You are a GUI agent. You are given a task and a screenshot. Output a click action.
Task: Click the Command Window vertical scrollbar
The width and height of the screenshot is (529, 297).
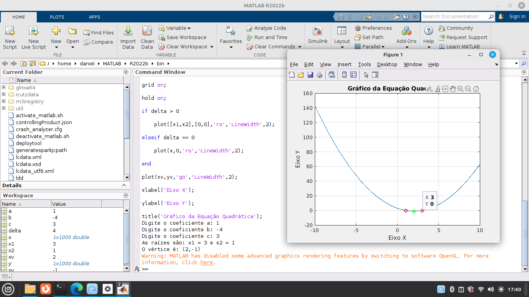524,174
